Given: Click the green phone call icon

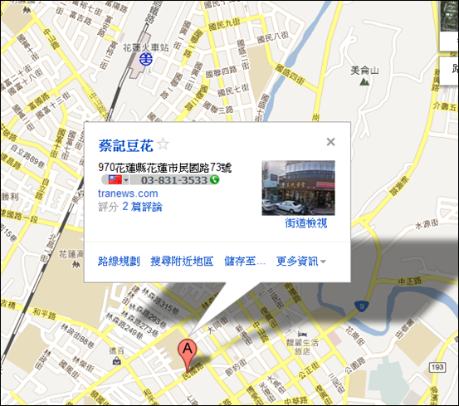Looking at the screenshot, I should (214, 179).
